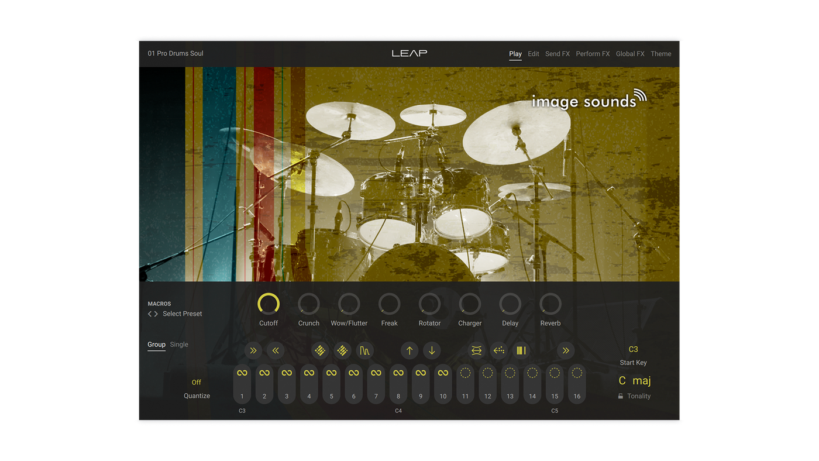Select empty pad 14
The height and width of the screenshot is (461, 819).
point(532,384)
